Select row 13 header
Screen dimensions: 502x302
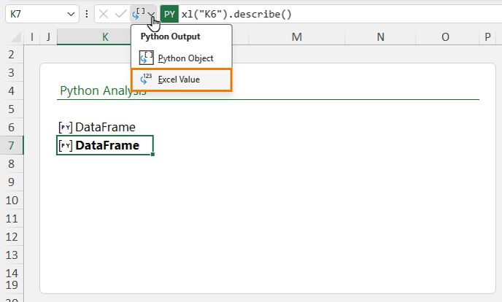click(x=12, y=255)
